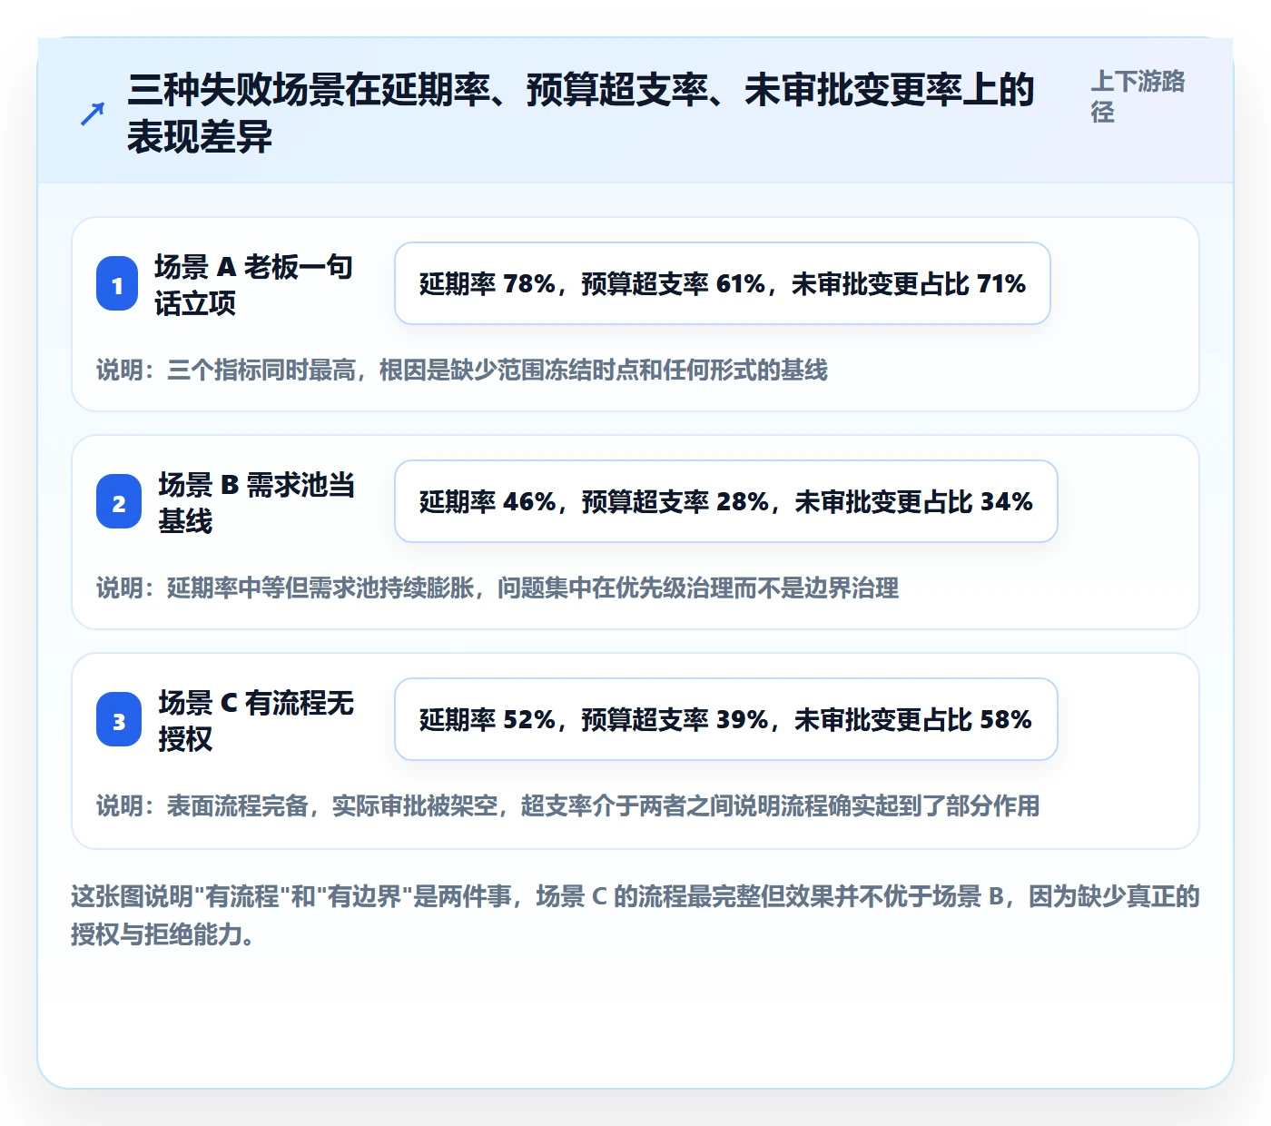Click the 延期率 46% metrics box
This screenshot has width=1271, height=1126.
(x=726, y=501)
